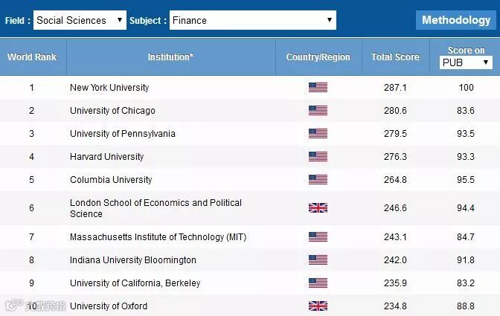
Task: Click the UK flag for London School of Economics
Action: [318, 208]
